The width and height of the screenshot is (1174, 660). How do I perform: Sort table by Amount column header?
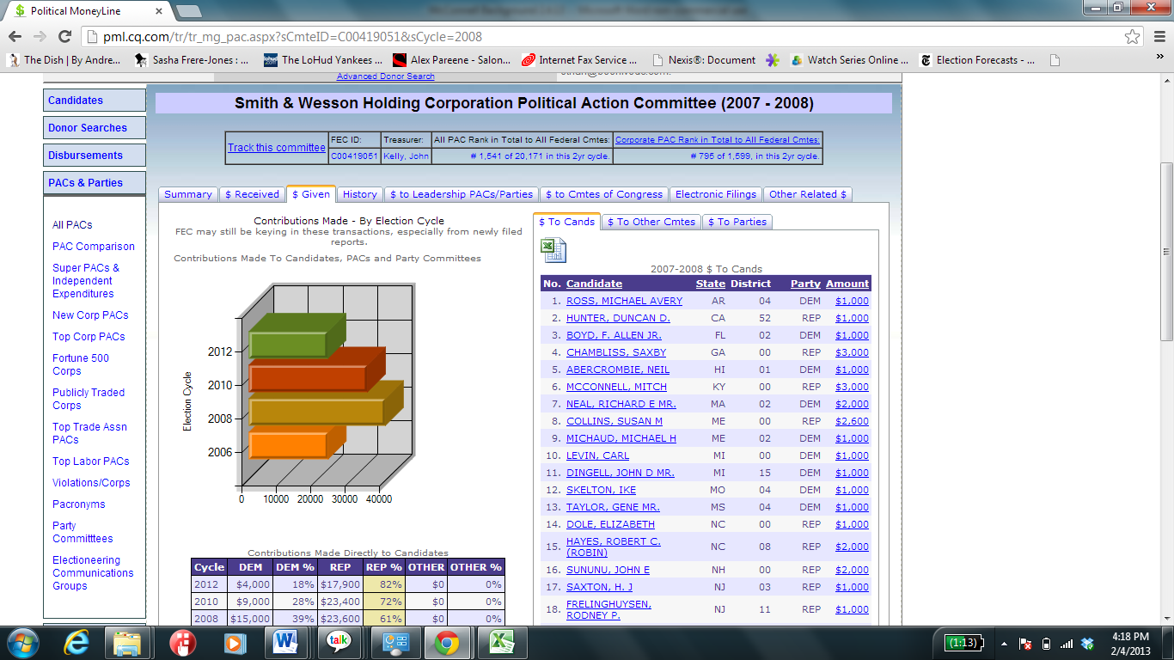click(x=847, y=284)
